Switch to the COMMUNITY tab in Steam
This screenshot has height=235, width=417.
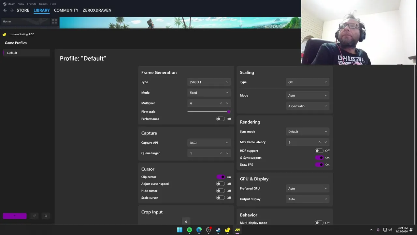66,10
